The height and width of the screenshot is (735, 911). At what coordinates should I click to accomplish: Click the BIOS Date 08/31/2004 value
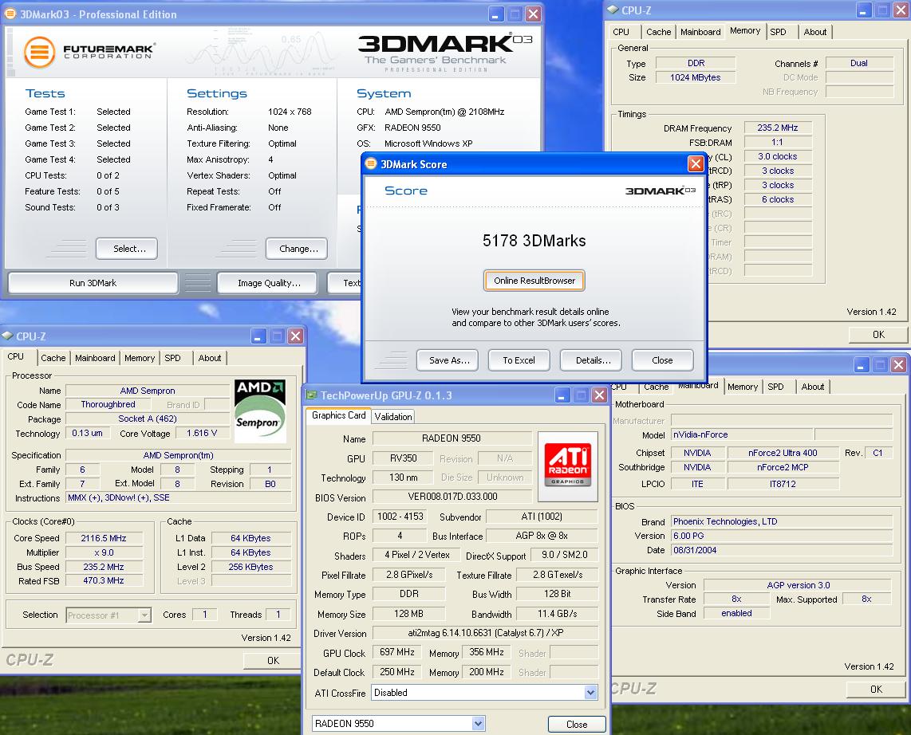[x=782, y=550]
